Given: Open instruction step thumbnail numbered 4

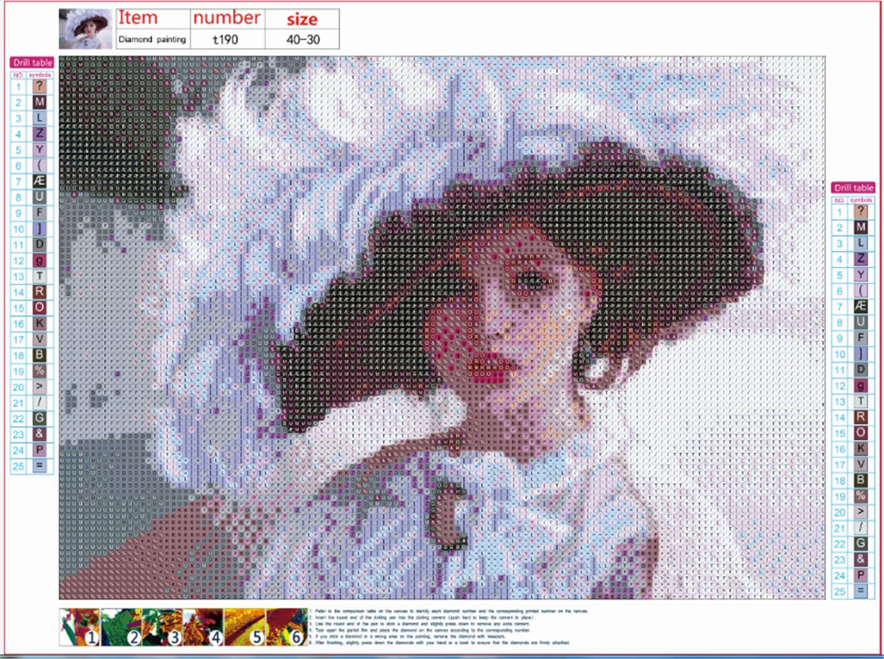Looking at the screenshot, I should [x=204, y=627].
